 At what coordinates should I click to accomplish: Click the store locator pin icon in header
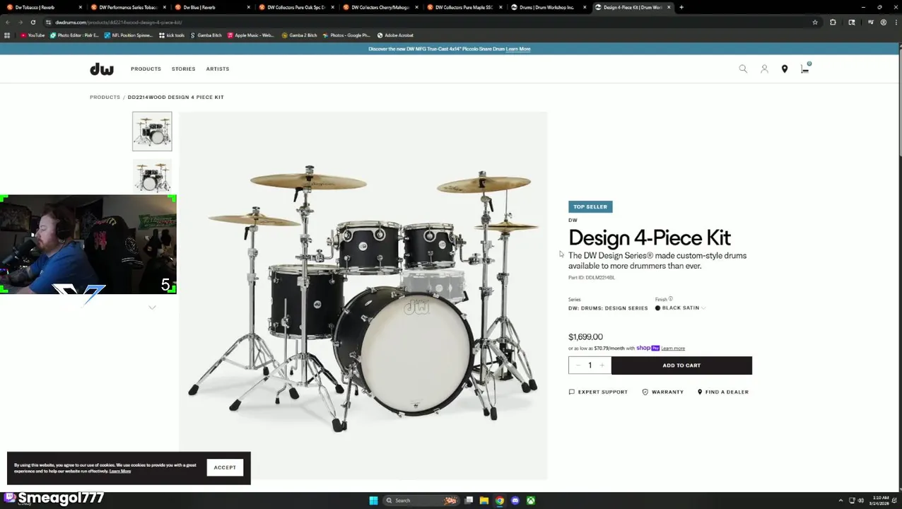coord(785,69)
